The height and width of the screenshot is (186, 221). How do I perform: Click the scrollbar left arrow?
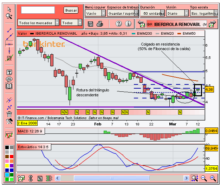point(58,178)
